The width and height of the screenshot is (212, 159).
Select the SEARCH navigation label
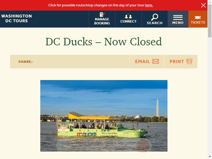(155, 23)
